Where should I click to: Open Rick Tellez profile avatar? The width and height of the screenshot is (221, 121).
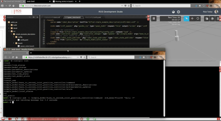(216, 12)
